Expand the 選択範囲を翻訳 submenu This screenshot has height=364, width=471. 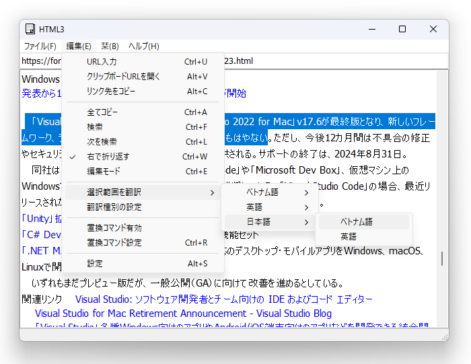pyautogui.click(x=143, y=192)
